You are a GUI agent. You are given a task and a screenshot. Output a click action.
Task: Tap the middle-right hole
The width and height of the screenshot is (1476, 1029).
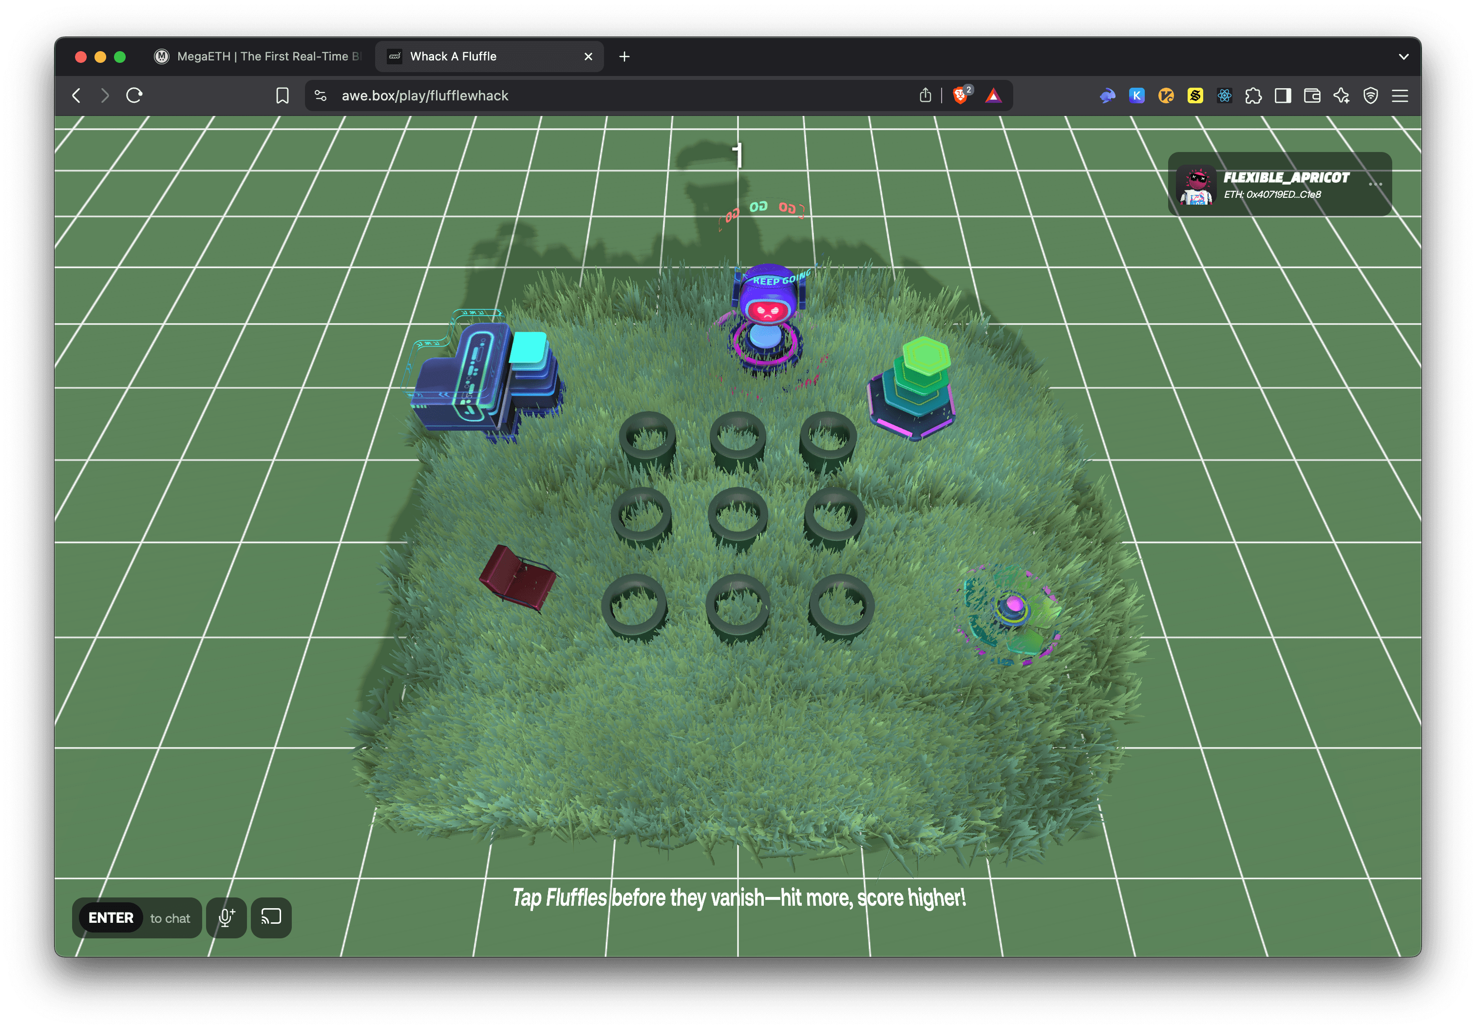coord(834,516)
